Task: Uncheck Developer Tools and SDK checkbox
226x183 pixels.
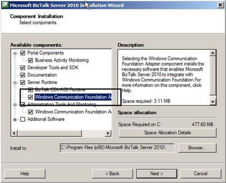Action: 23,68
